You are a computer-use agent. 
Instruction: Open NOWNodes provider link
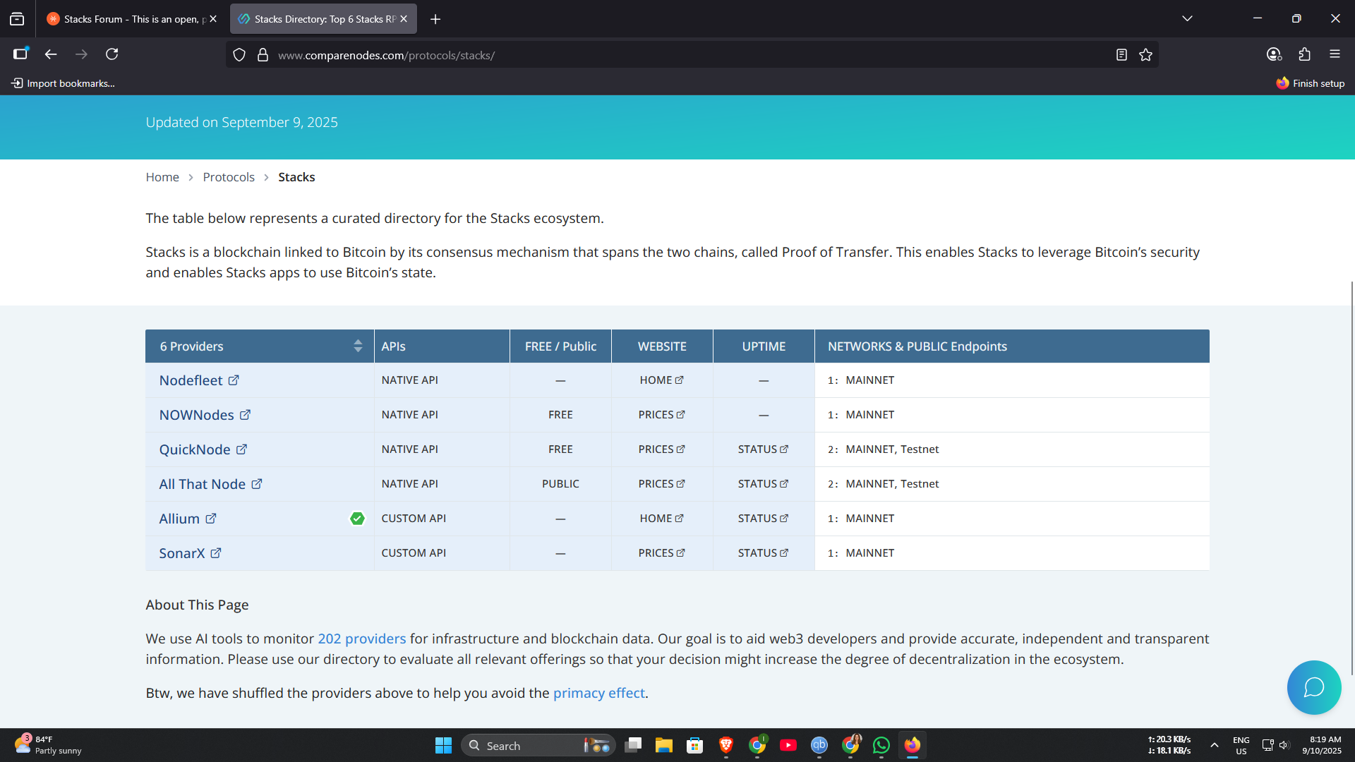coord(205,415)
